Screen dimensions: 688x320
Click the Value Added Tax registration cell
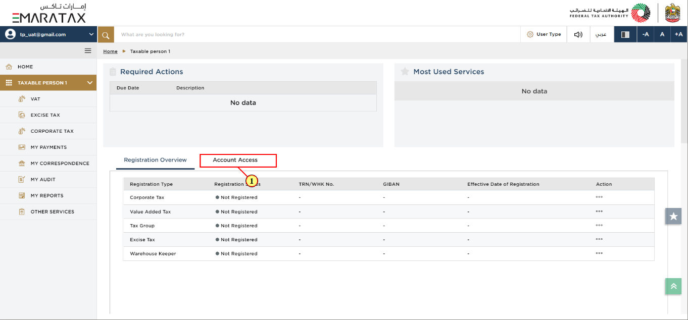pos(151,211)
